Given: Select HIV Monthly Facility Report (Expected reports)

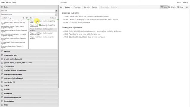Looking at the screenshot, I should tap(14, 23).
